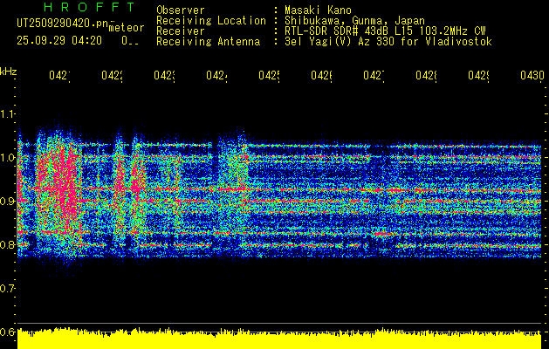Select the UT2509290420 filename label
This screenshot has width=549, height=349.
[63, 24]
